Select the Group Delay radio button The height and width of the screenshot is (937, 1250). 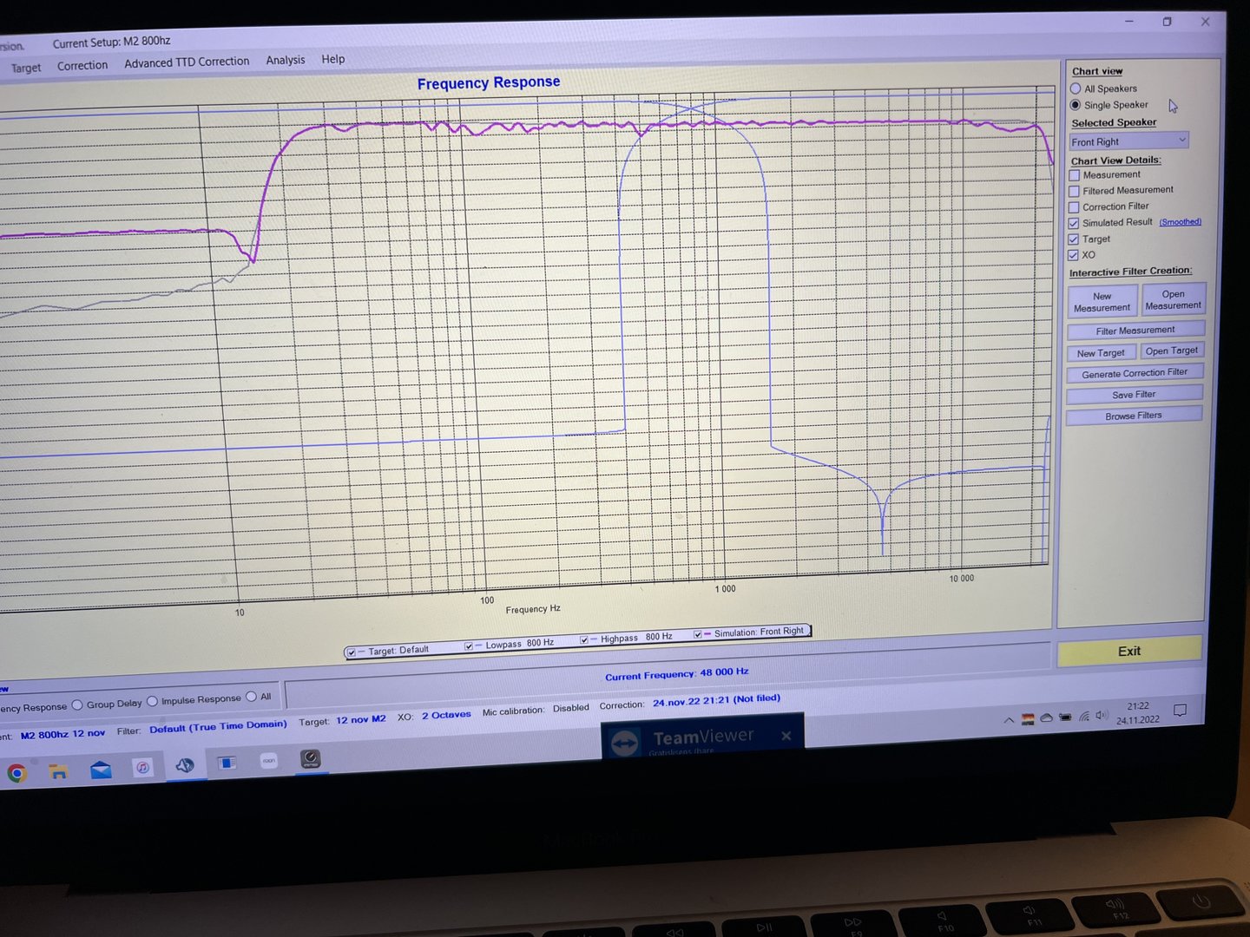coord(77,705)
